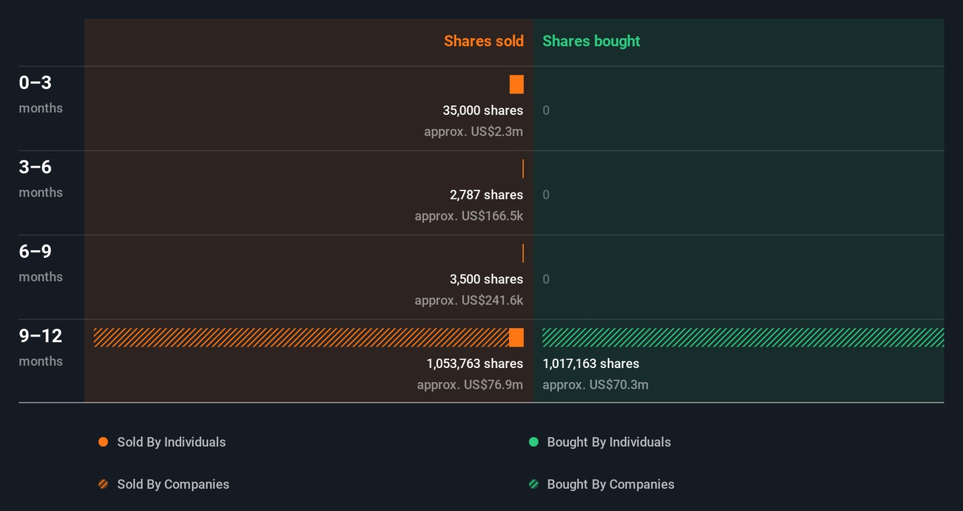
Task: Select the Shares bought column header
Action: pos(591,41)
